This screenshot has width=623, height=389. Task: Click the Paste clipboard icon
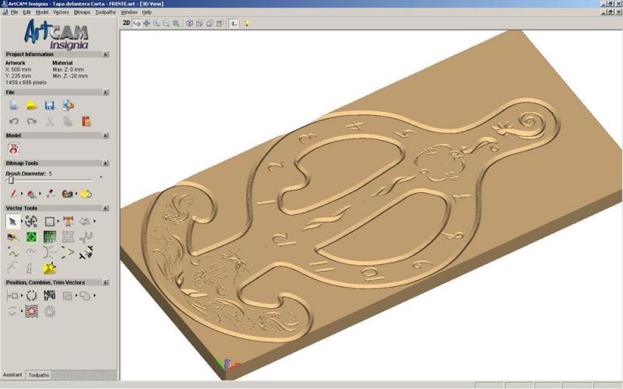tap(86, 121)
